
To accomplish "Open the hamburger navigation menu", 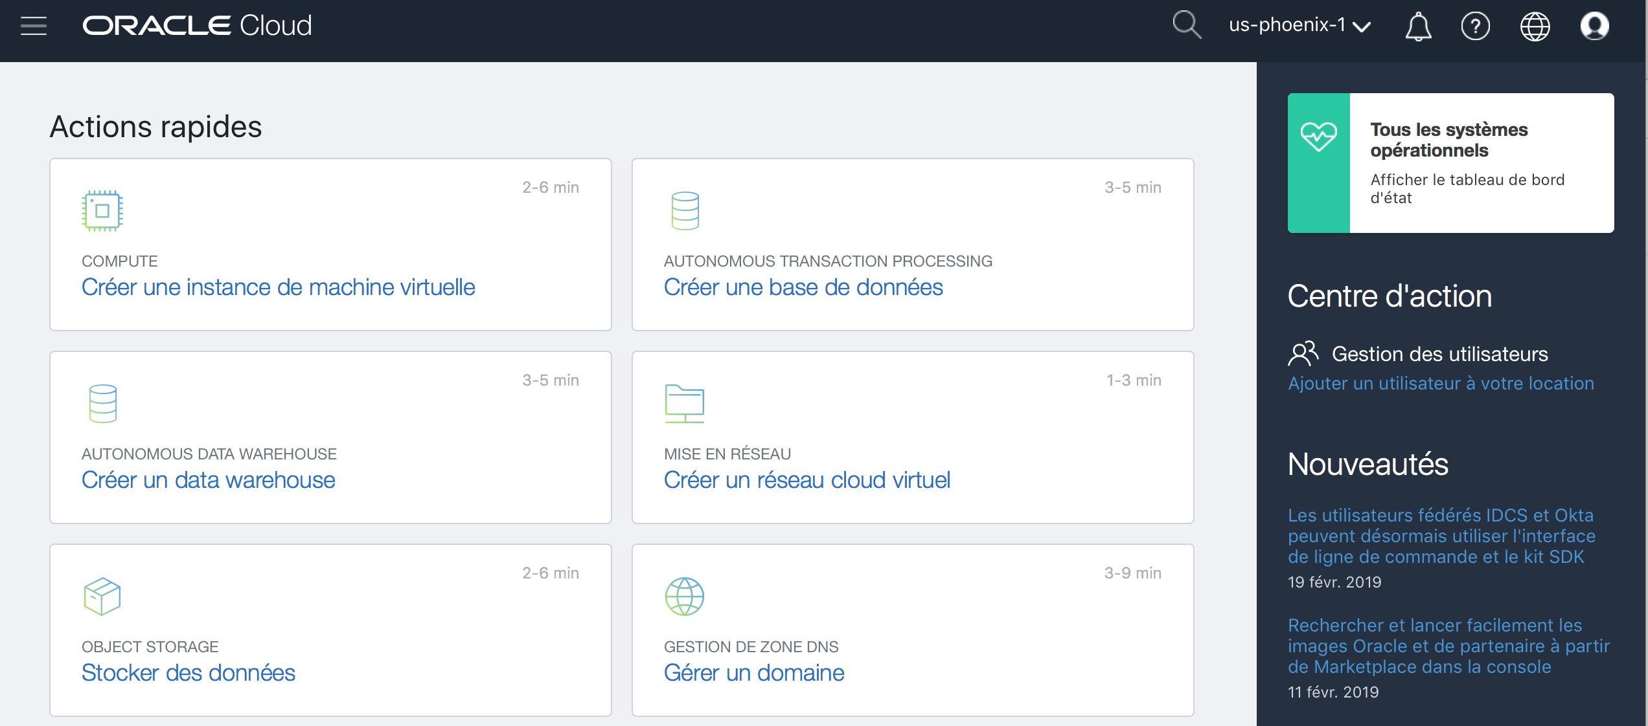I will coord(34,26).
